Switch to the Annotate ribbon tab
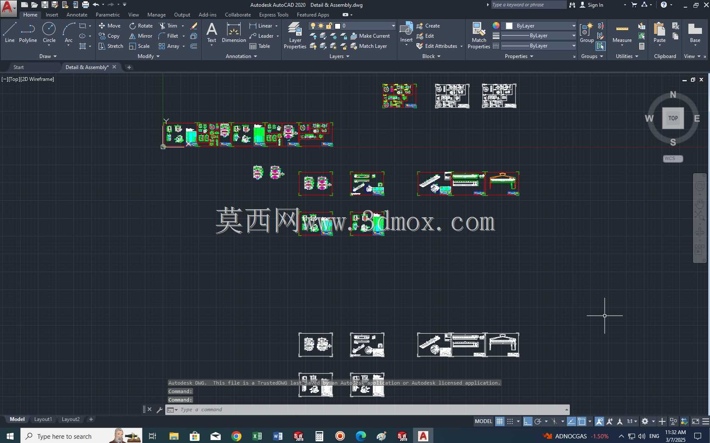The image size is (710, 443). (x=77, y=15)
